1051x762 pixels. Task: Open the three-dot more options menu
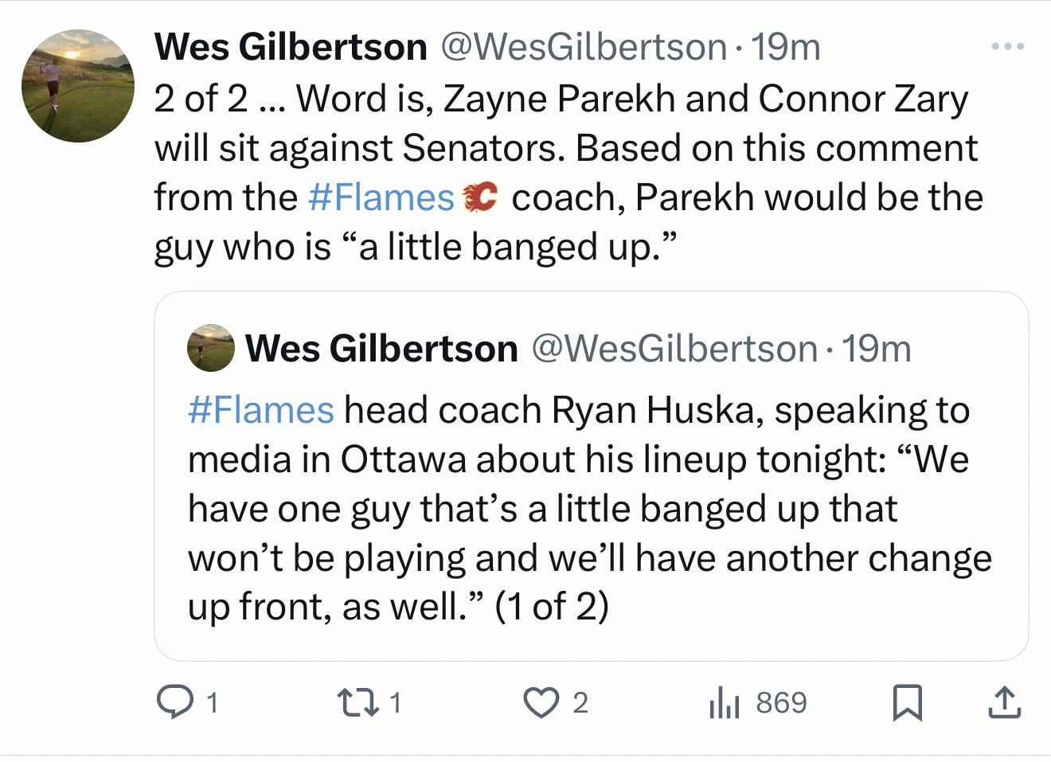point(1007,47)
